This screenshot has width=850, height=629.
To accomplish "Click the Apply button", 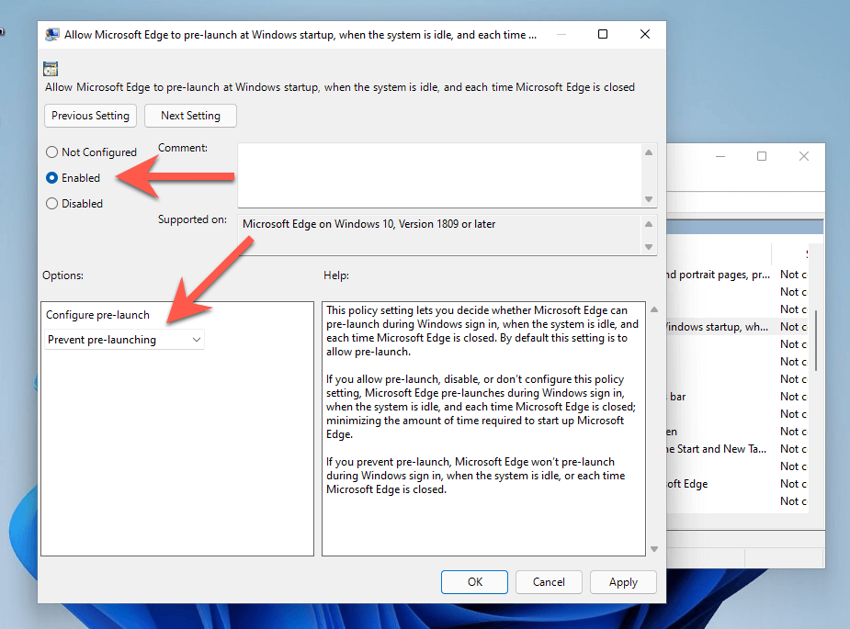I will click(623, 582).
